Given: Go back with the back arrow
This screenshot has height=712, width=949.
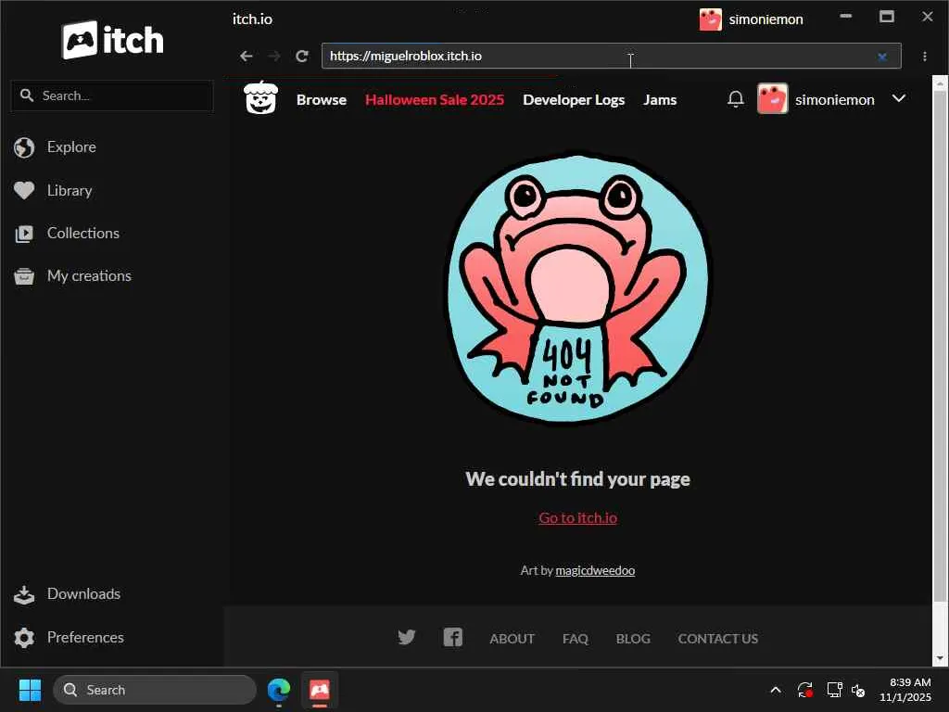Looking at the screenshot, I should [x=246, y=57].
